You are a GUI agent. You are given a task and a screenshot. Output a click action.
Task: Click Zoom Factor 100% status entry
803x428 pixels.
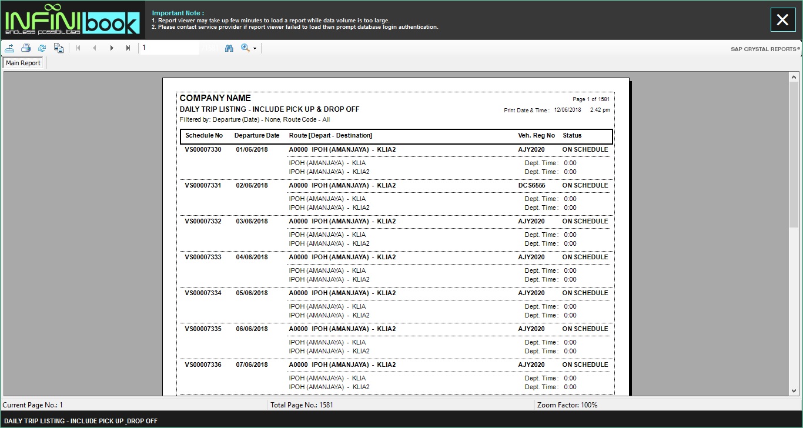tap(567, 405)
